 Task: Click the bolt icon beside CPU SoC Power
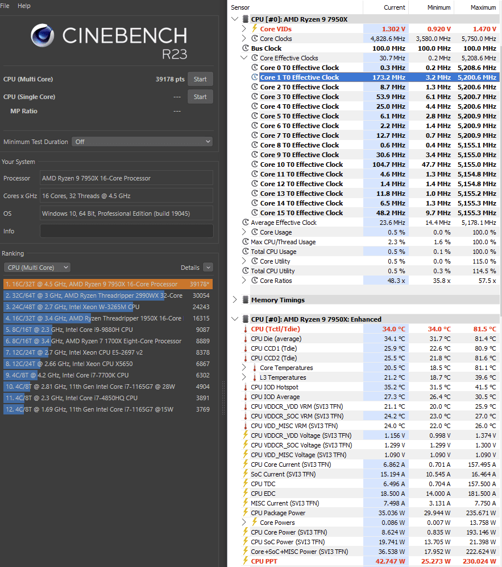[x=246, y=541]
